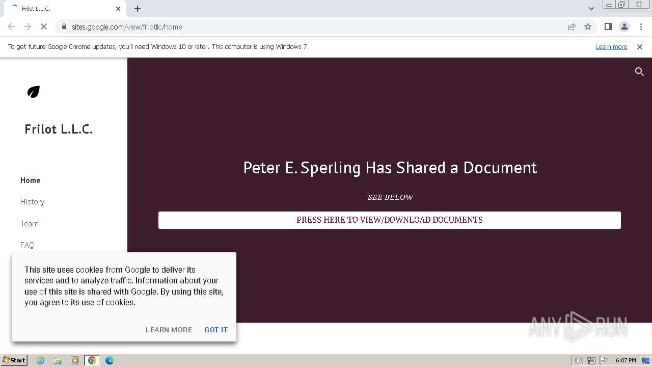Click the Frilot leaf logo

(34, 92)
